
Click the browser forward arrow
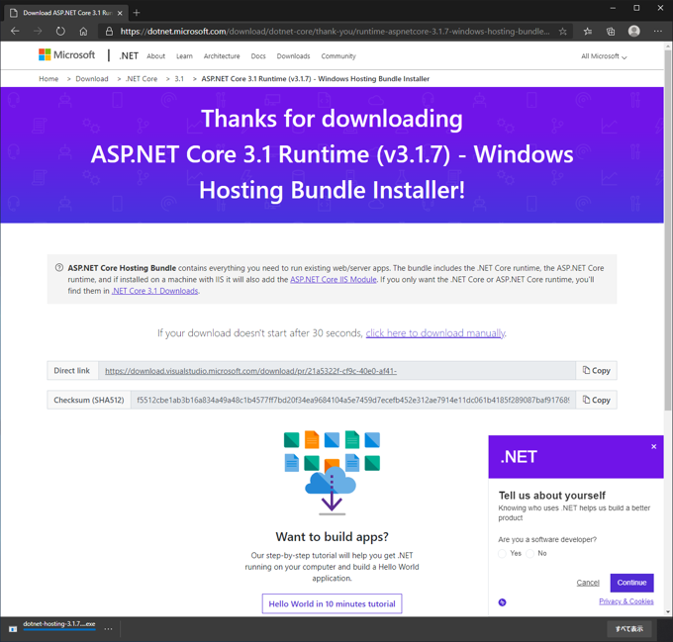pos(38,32)
